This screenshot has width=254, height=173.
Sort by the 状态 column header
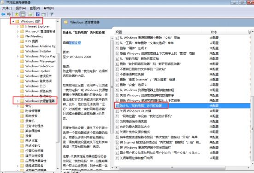(x=214, y=32)
